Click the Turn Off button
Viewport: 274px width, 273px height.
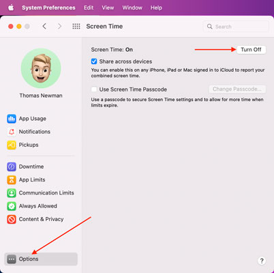251,50
